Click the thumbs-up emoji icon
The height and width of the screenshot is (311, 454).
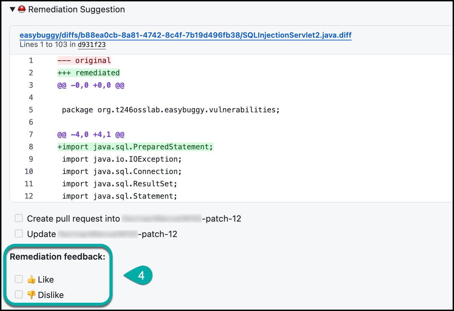tap(32, 279)
